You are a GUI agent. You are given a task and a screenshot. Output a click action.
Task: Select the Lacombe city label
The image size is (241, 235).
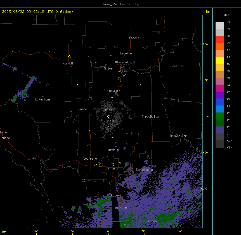point(126,53)
